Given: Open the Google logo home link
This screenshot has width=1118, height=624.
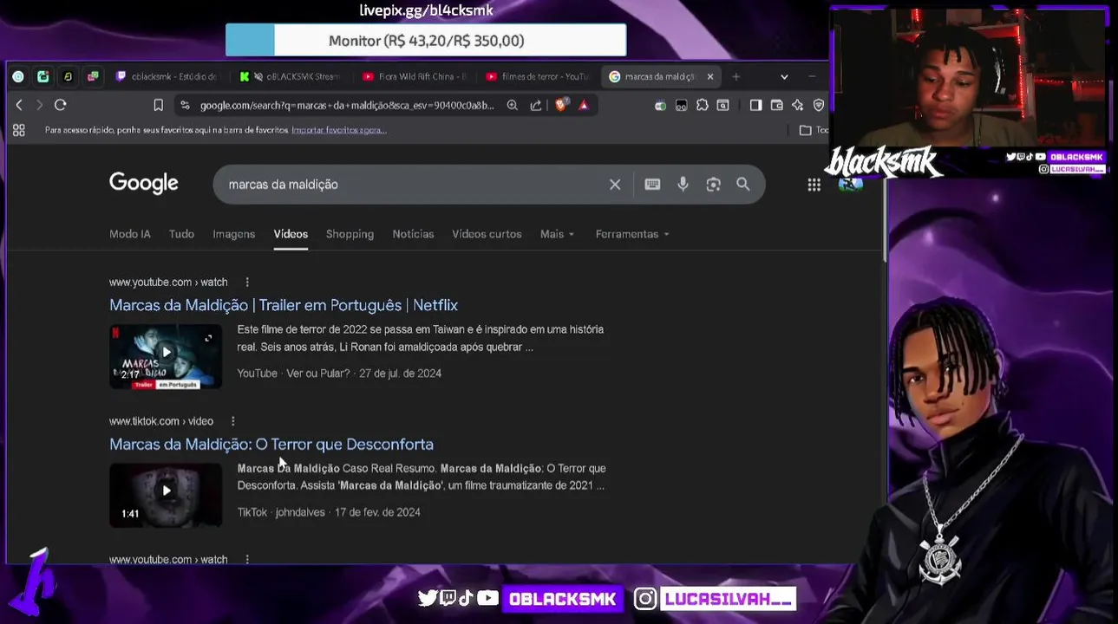Looking at the screenshot, I should click(144, 183).
